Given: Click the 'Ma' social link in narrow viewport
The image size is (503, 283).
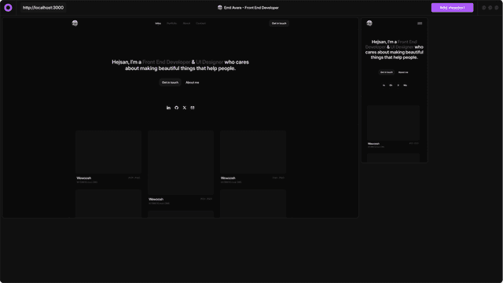Looking at the screenshot, I should [x=406, y=86].
